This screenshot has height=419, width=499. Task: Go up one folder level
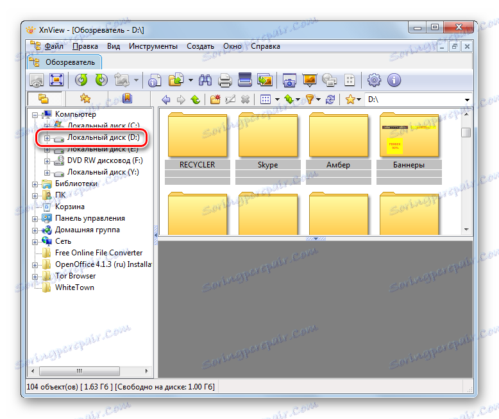(196, 99)
